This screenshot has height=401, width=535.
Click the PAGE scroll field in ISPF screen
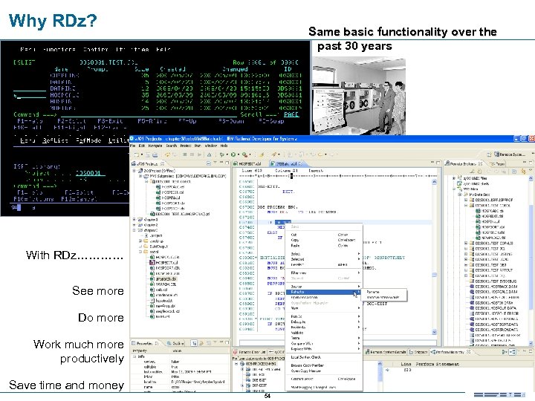tap(291, 114)
